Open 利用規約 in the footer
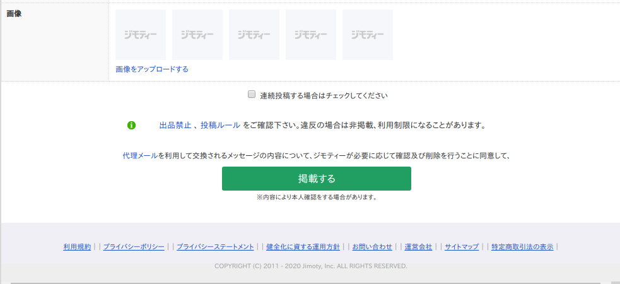The width and height of the screenshot is (620, 284). pos(77,247)
